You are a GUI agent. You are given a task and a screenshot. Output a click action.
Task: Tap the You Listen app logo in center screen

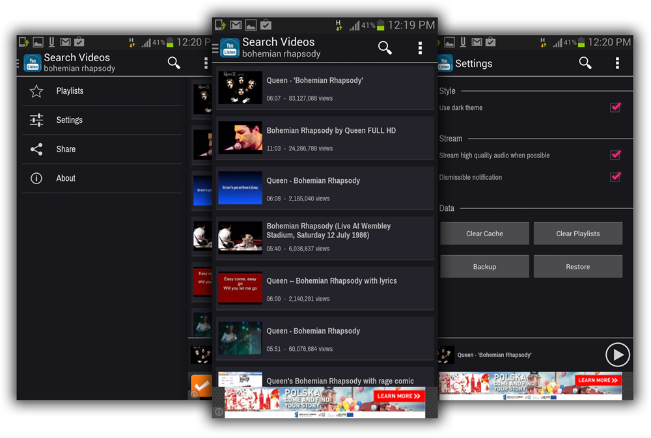[230, 48]
